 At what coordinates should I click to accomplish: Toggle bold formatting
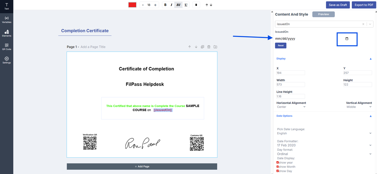tap(166, 5)
